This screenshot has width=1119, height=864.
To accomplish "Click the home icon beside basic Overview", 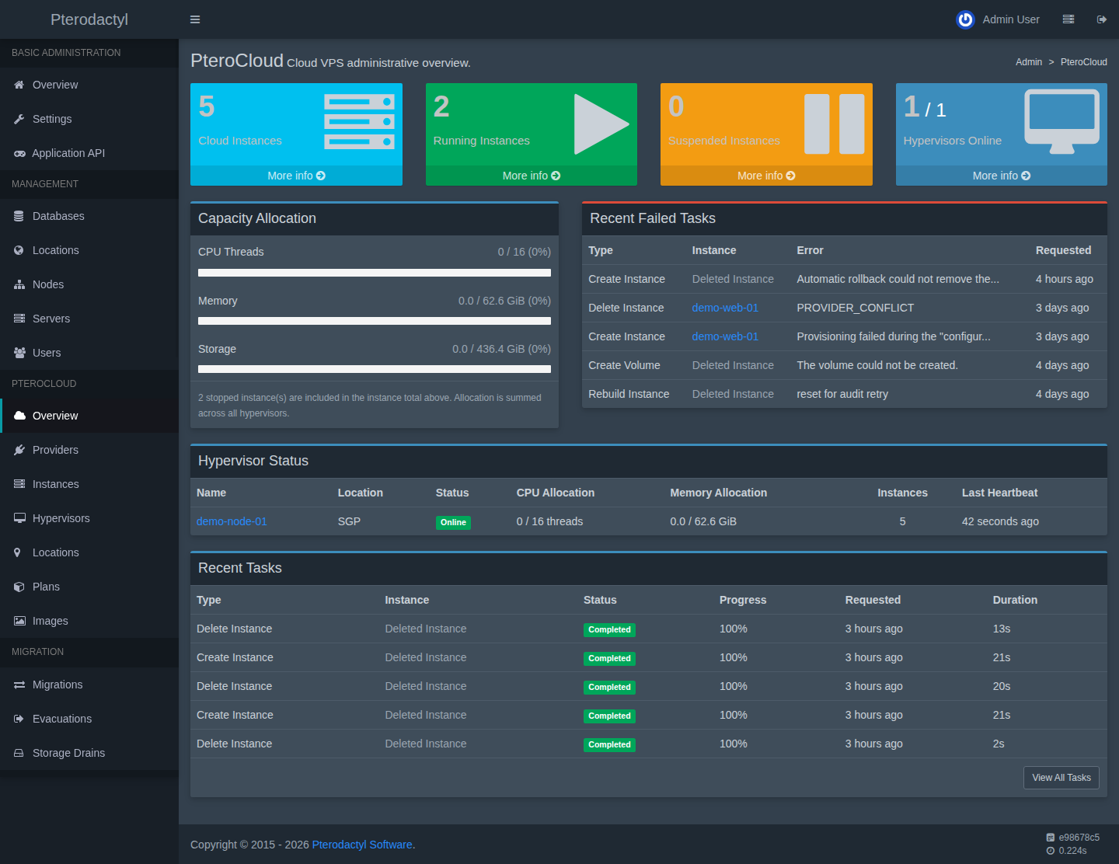I will [x=19, y=85].
